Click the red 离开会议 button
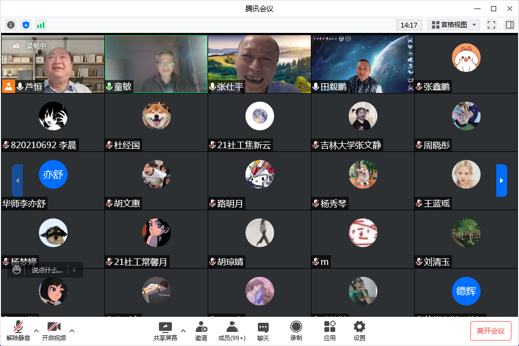This screenshot has width=519, height=346. tap(490, 330)
